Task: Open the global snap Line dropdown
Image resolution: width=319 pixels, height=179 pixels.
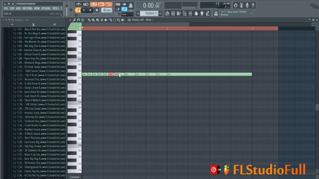Action: 128,14
